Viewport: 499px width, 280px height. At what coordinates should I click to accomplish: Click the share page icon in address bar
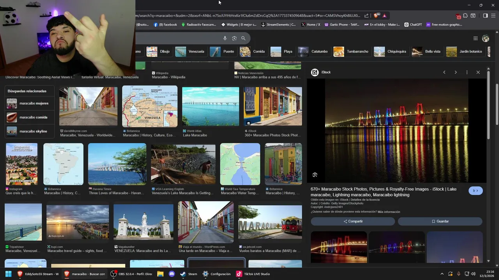pyautogui.click(x=366, y=16)
